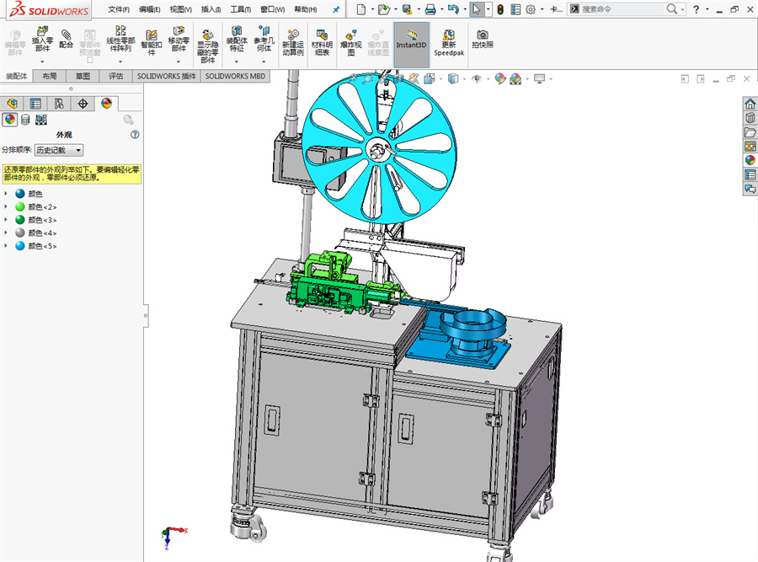
Task: Click the 爆炸视图 (Exploded View) icon
Action: tap(352, 34)
